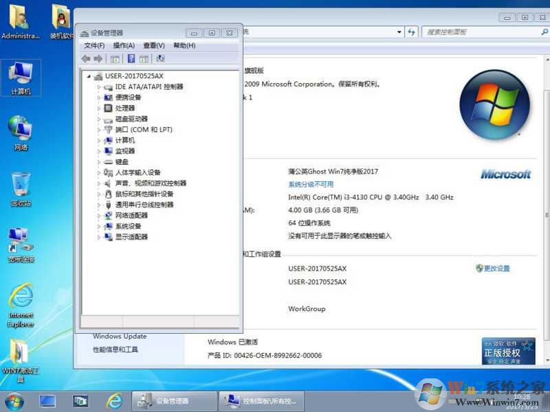Click the Forward arrow in Device Manager toolbar
The image size is (550, 412).
[98, 59]
